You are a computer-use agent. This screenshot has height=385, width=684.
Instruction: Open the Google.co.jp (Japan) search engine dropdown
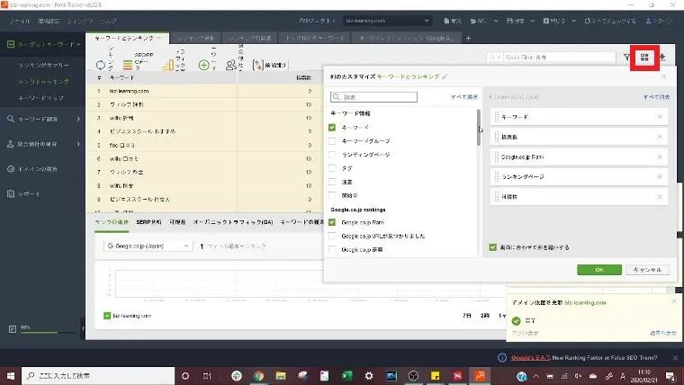148,245
